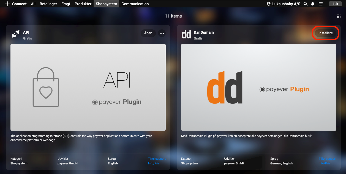Click the DanDomain card title
Screen dimensions: 346x174
tap(204, 32)
